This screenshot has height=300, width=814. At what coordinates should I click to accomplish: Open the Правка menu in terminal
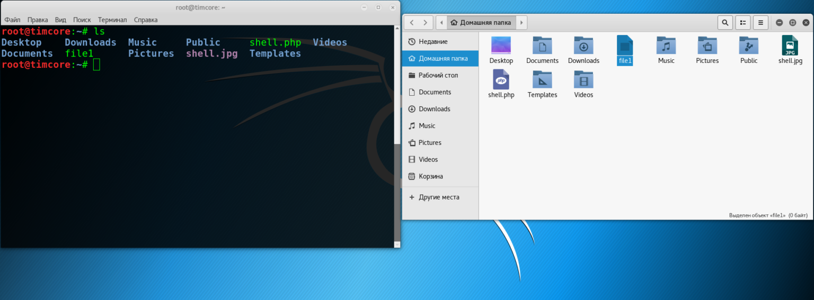coord(38,20)
